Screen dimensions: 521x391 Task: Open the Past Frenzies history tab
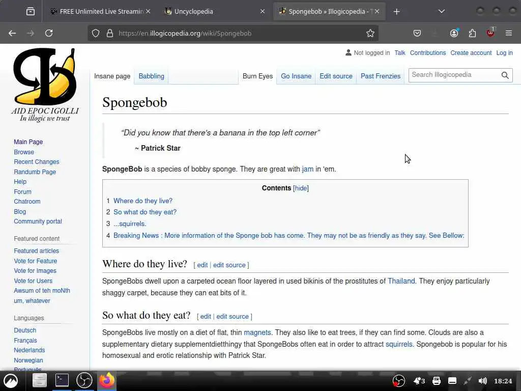381,76
